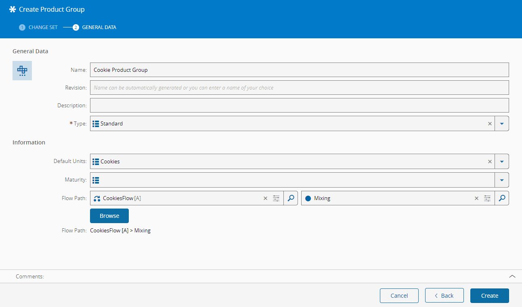Click the Browse button

[109, 216]
